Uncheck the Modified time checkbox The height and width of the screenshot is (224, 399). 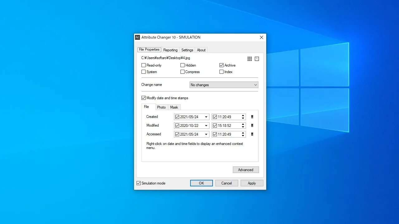tap(215, 126)
